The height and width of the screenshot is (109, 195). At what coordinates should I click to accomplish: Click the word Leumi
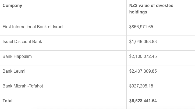[19, 71]
